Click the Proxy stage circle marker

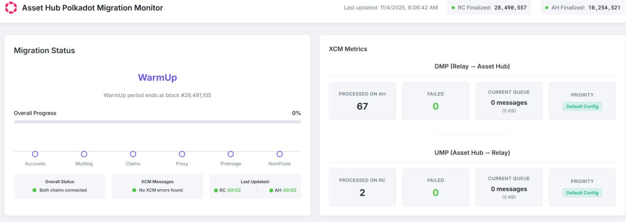pyautogui.click(x=182, y=154)
